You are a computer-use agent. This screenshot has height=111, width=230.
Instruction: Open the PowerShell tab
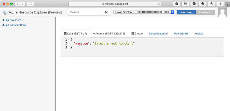point(181,34)
